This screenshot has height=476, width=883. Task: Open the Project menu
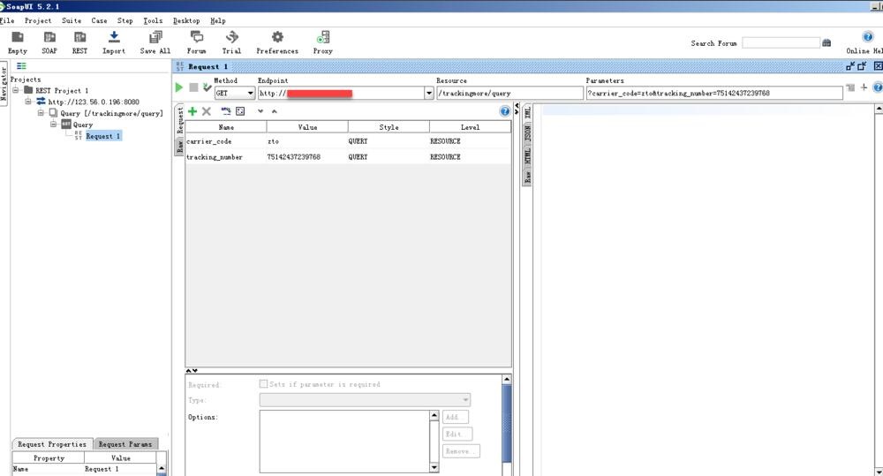pyautogui.click(x=38, y=20)
